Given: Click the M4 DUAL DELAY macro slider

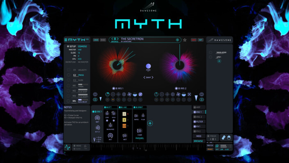Looking at the screenshot, I should pos(83,100).
